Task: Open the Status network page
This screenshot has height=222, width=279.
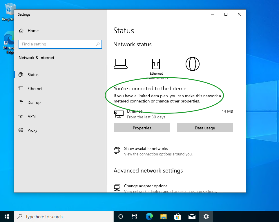Action: (x=33, y=75)
